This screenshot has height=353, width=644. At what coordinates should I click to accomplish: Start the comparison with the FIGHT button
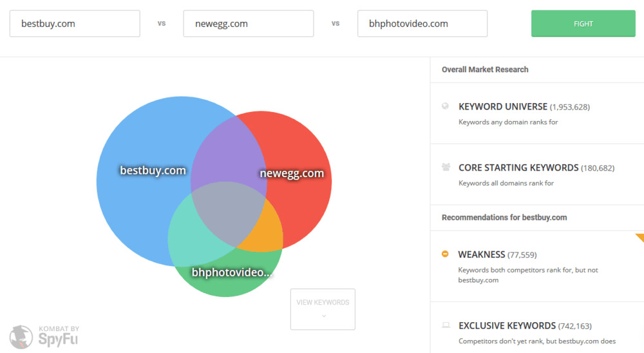point(583,24)
